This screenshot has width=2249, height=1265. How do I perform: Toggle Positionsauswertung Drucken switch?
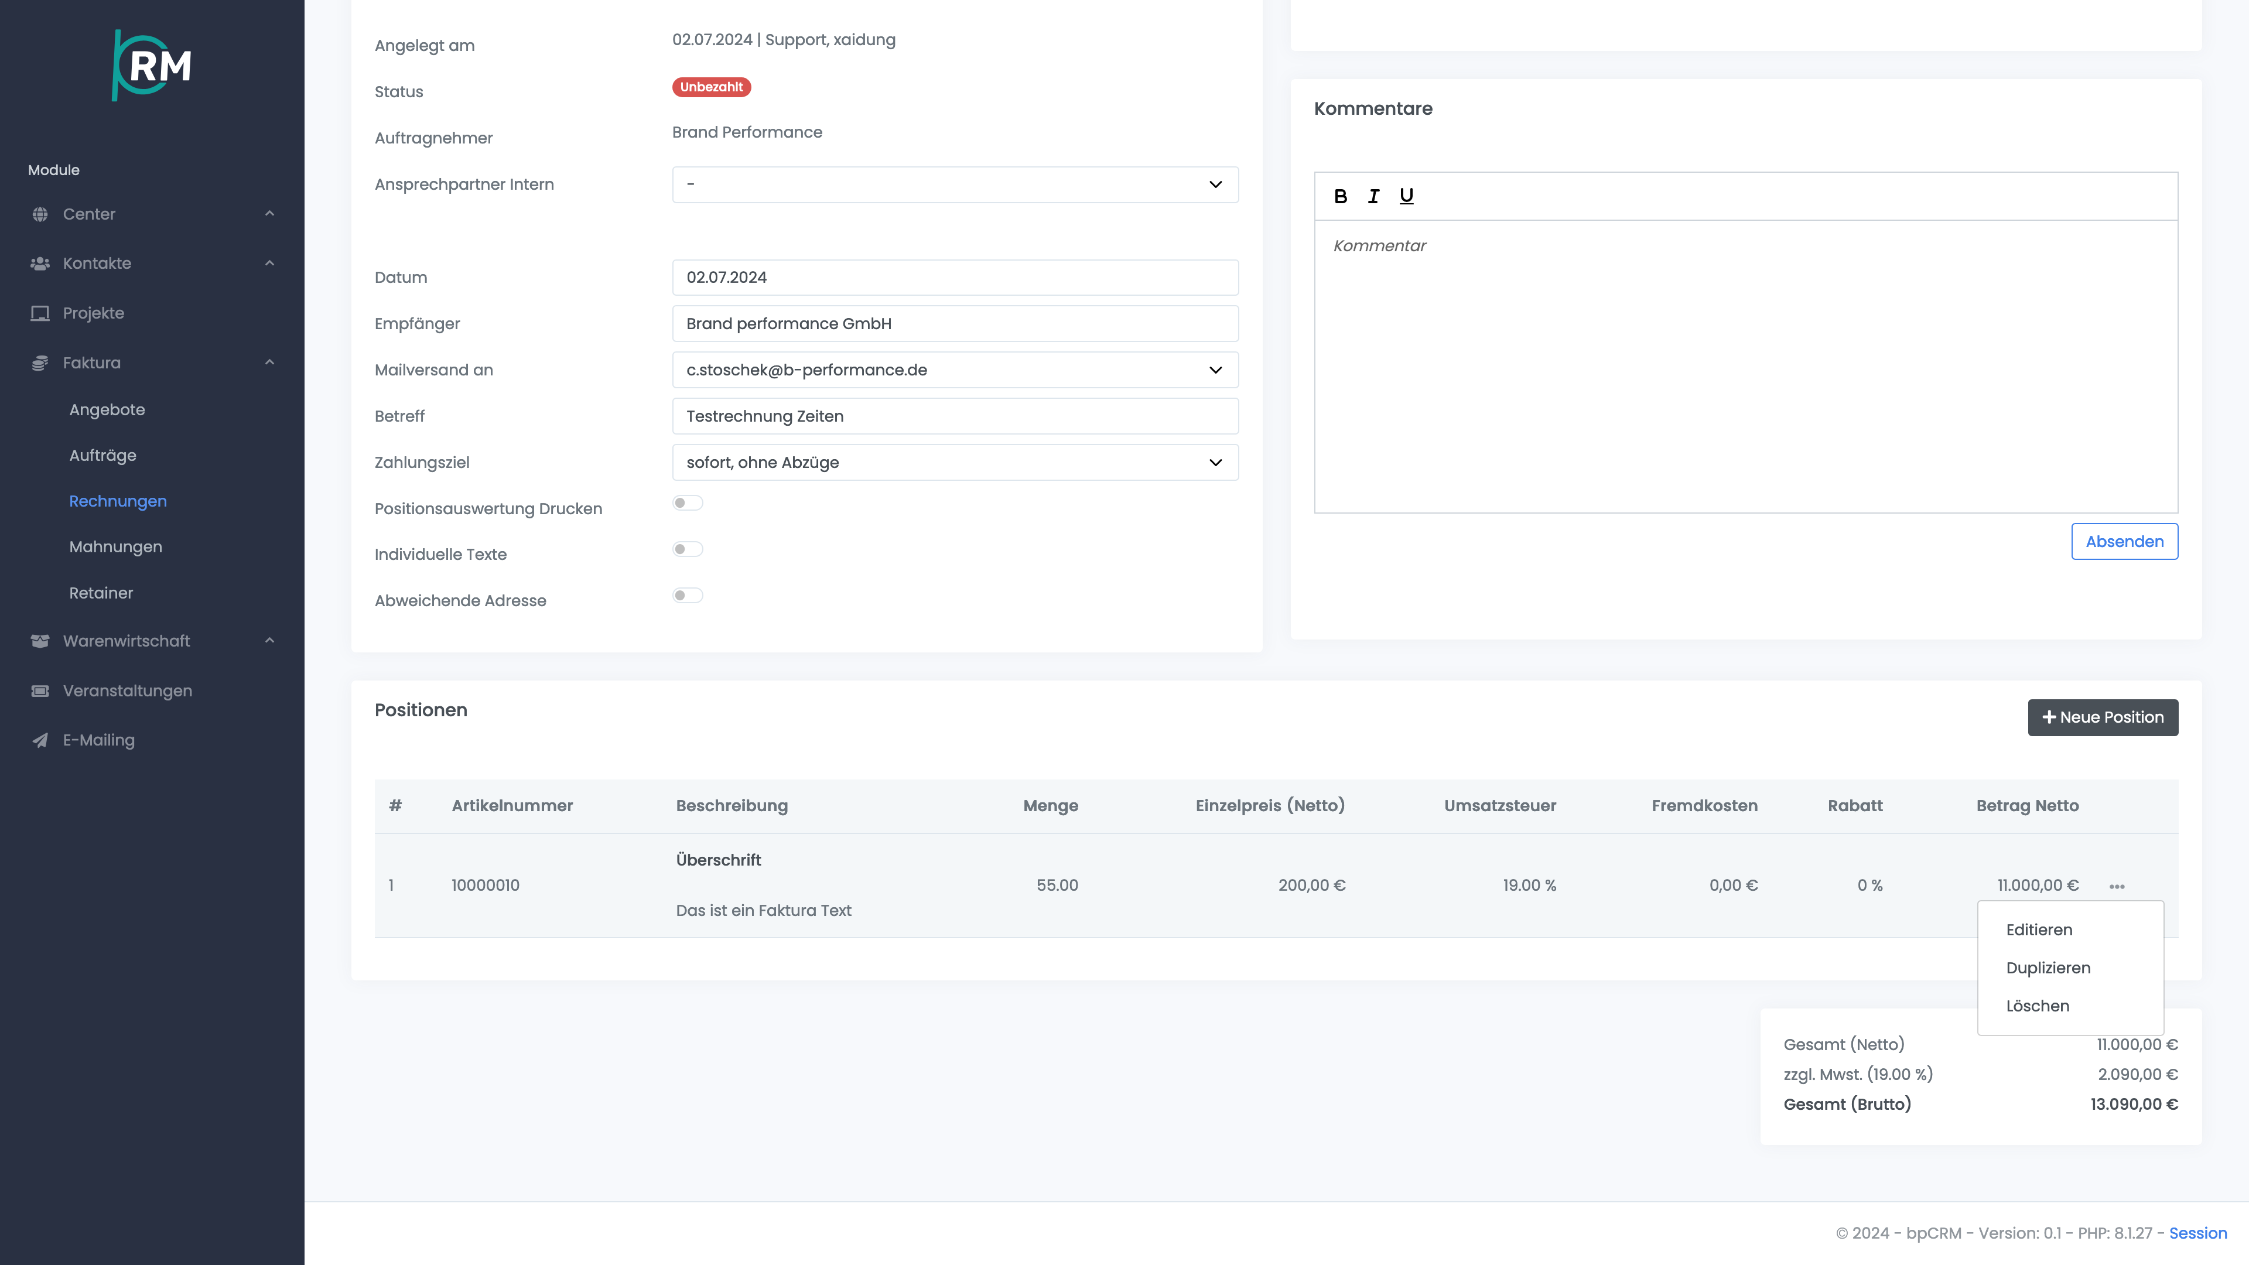point(688,503)
